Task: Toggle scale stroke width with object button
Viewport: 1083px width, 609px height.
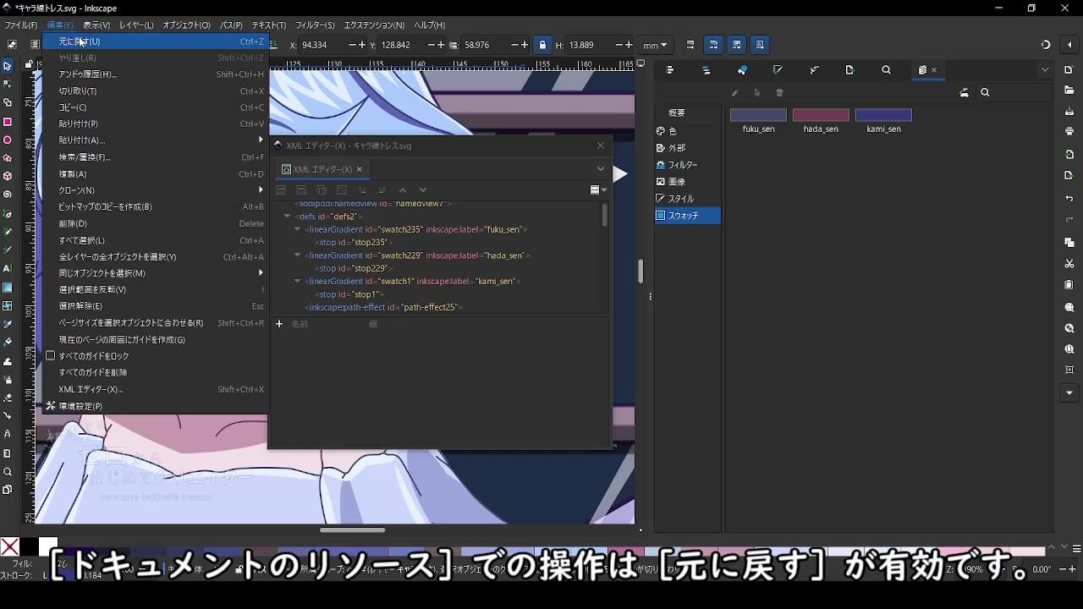Action: pos(690,45)
